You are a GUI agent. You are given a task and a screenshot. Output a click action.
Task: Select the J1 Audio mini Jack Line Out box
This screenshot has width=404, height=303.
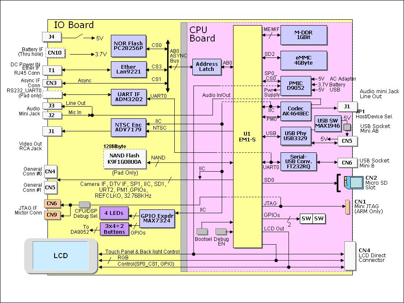coord(347,106)
